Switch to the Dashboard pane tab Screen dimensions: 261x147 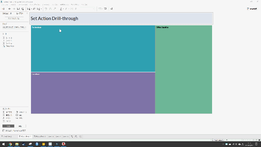[x=7, y=13]
